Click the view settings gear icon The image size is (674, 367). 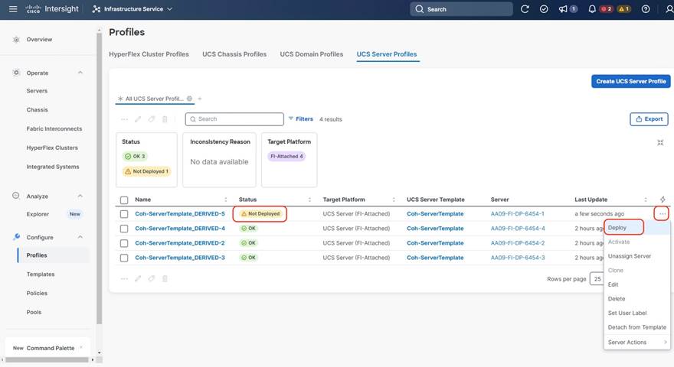(x=190, y=99)
